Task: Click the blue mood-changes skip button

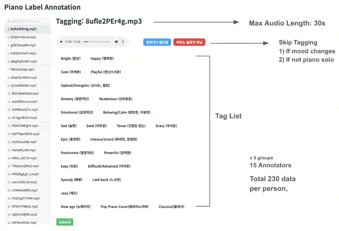Action: pyautogui.click(x=157, y=42)
